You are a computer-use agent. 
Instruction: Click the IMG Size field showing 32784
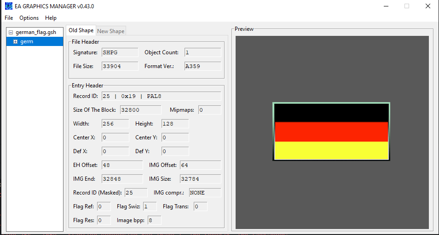[x=201, y=179]
